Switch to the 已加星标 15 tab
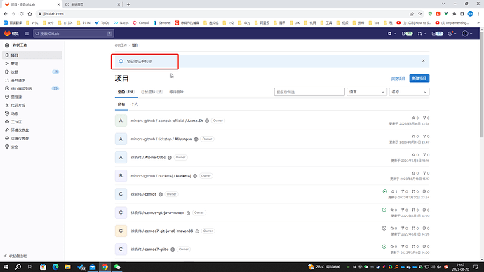This screenshot has height=272, width=484. pos(152,92)
